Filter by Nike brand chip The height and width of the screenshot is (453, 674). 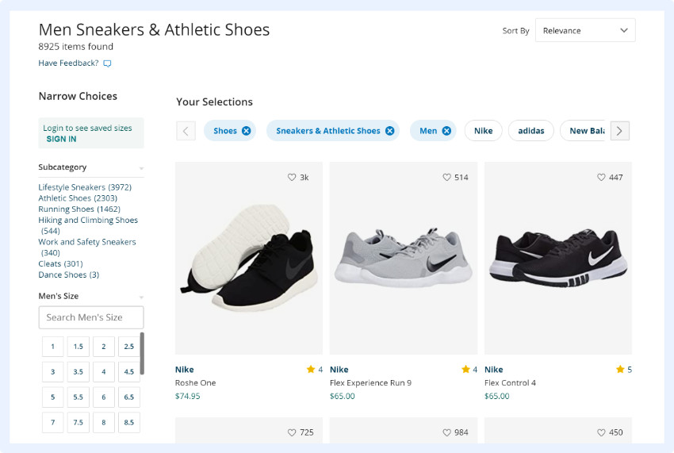(x=483, y=131)
